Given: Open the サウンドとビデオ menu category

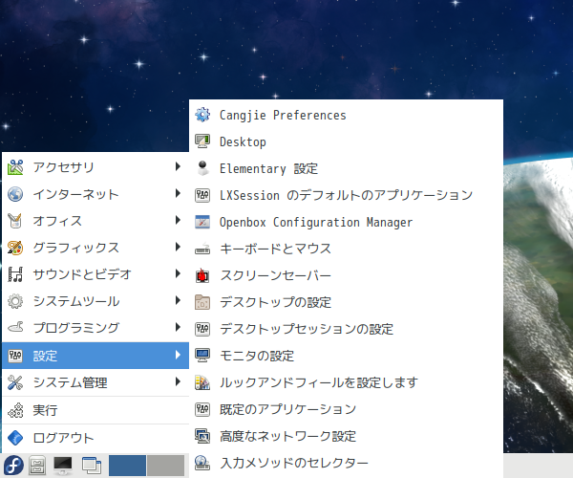Looking at the screenshot, I should 95,274.
